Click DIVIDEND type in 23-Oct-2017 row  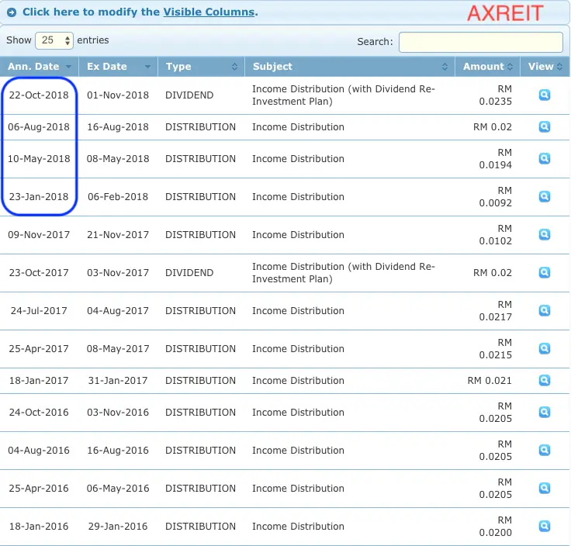click(x=189, y=273)
